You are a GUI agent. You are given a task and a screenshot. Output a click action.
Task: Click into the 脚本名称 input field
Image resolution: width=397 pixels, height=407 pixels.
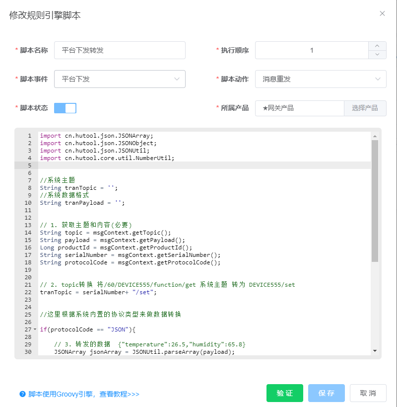point(120,50)
